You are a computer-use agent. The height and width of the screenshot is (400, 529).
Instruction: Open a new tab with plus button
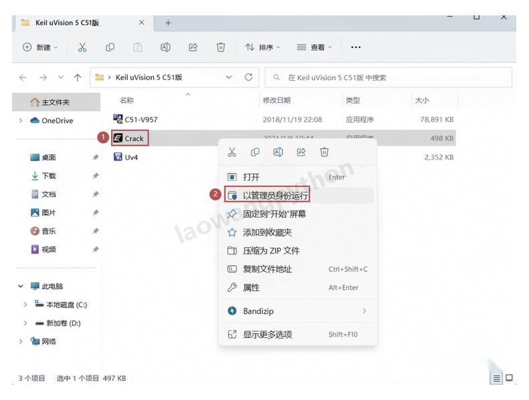pos(168,23)
